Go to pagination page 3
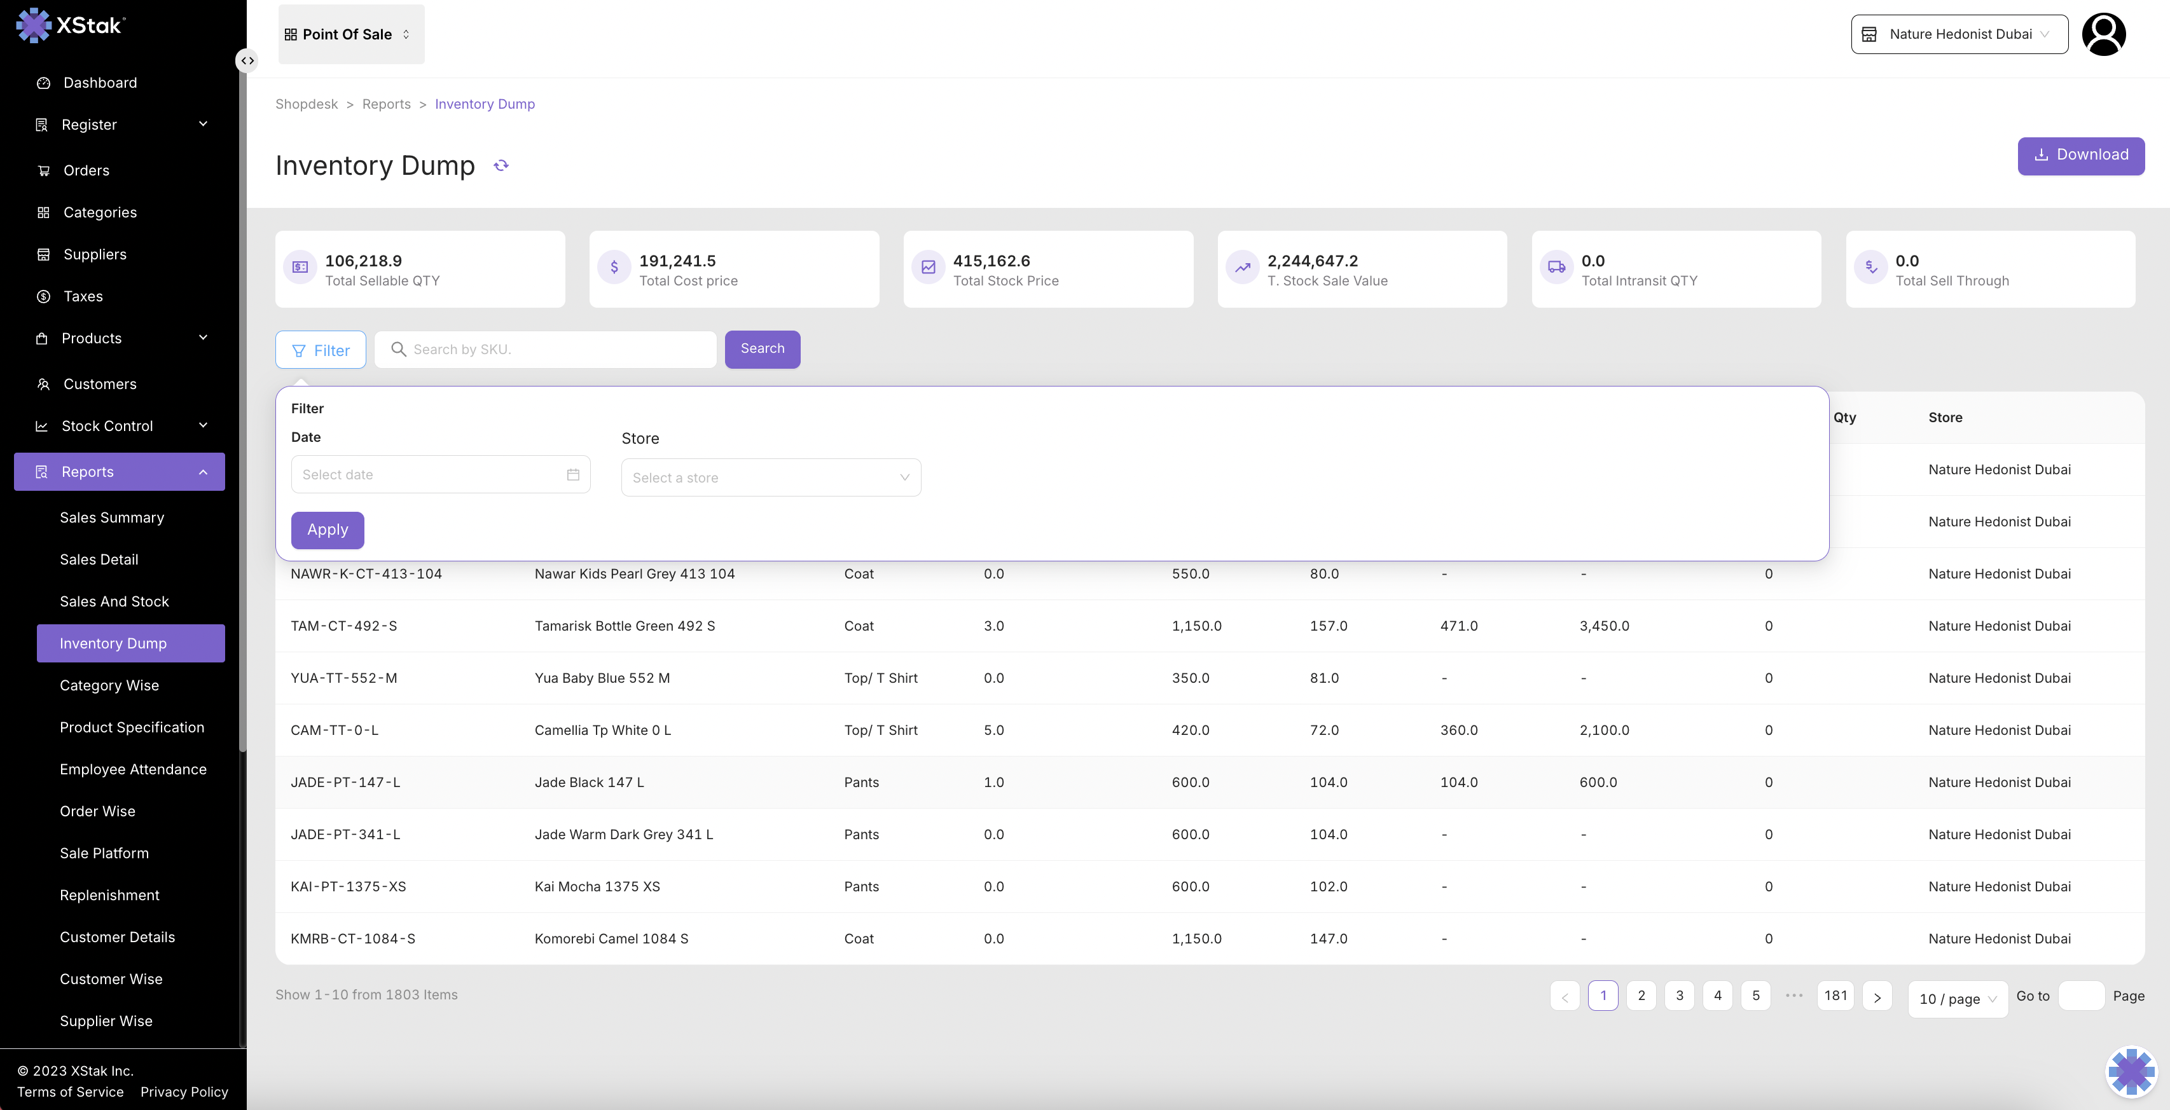 click(1679, 996)
